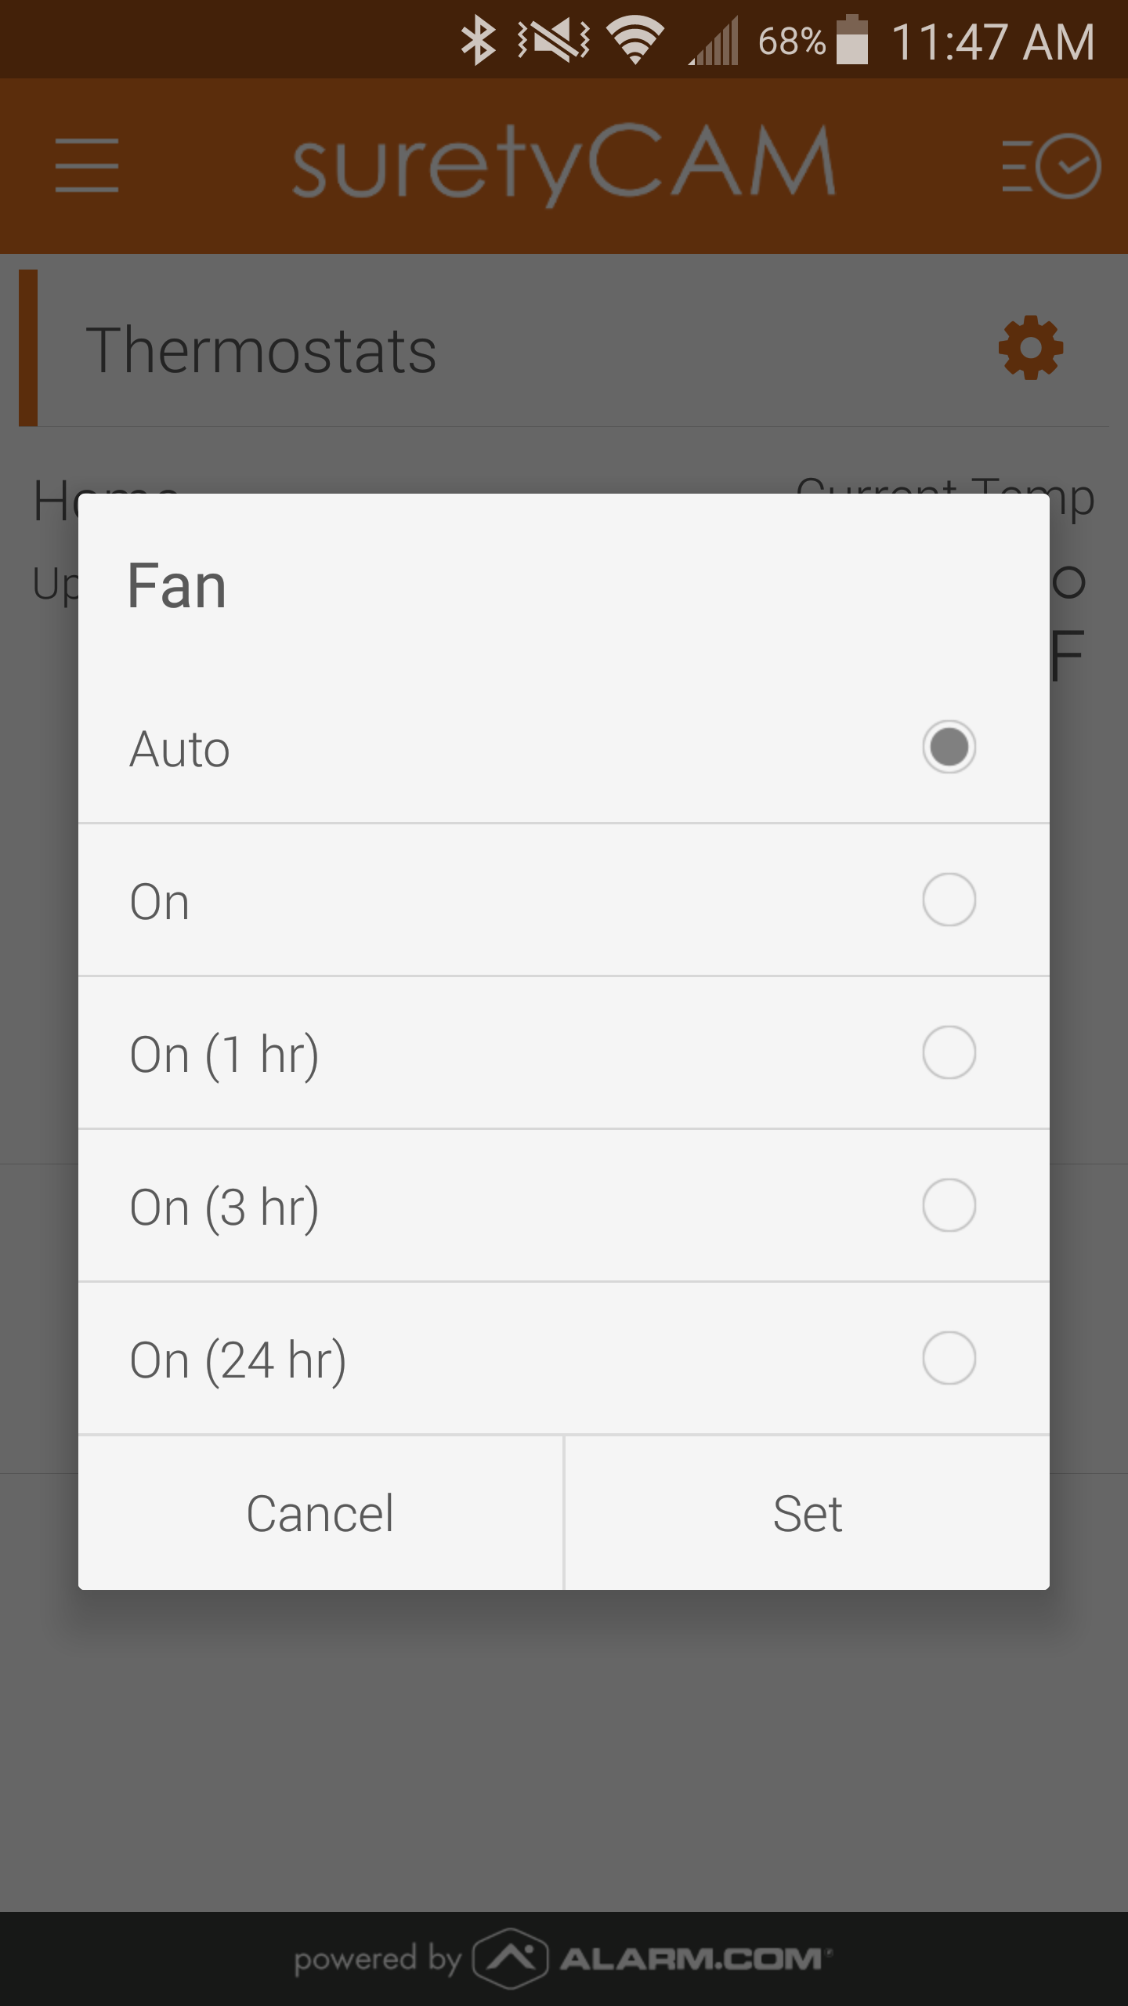
Task: Tap the vibrate mode status icon
Action: (x=554, y=41)
